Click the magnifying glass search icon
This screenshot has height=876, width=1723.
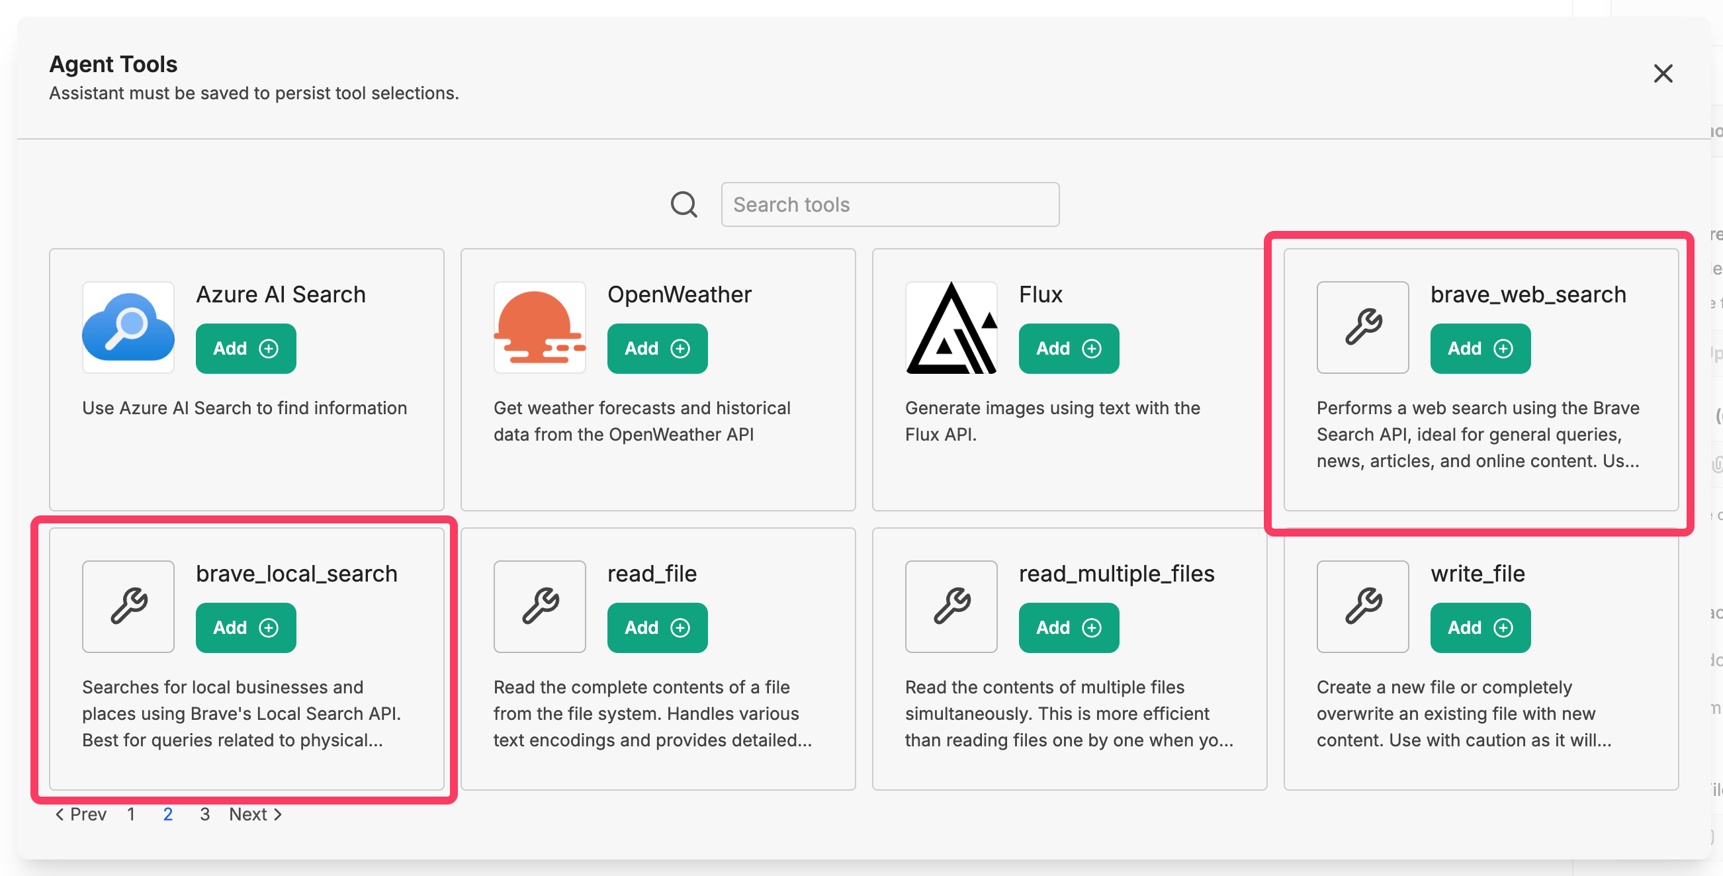tap(684, 204)
